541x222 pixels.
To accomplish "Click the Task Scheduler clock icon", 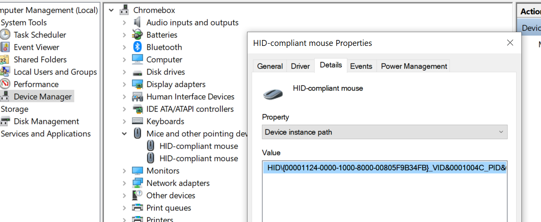I will [x=5, y=35].
